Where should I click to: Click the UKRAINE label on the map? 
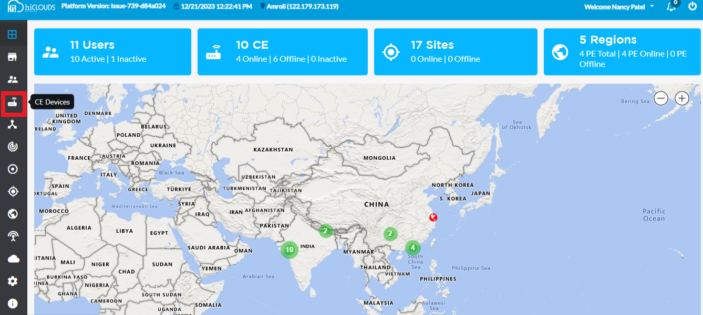click(163, 145)
